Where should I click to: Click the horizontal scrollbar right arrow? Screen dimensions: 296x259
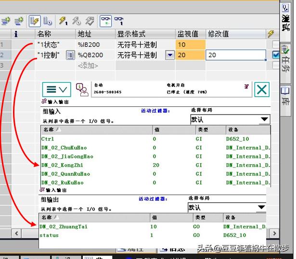point(274,233)
